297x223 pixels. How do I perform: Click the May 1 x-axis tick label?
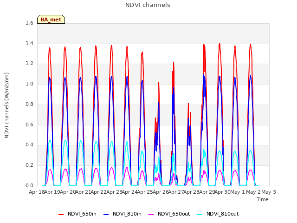click(238, 192)
